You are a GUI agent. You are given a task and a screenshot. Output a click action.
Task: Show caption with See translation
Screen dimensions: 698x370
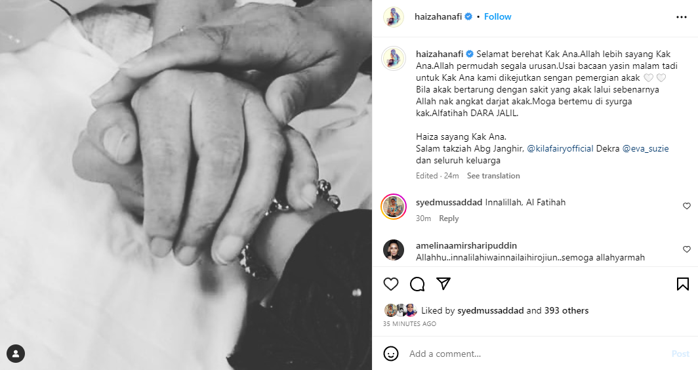pos(493,175)
